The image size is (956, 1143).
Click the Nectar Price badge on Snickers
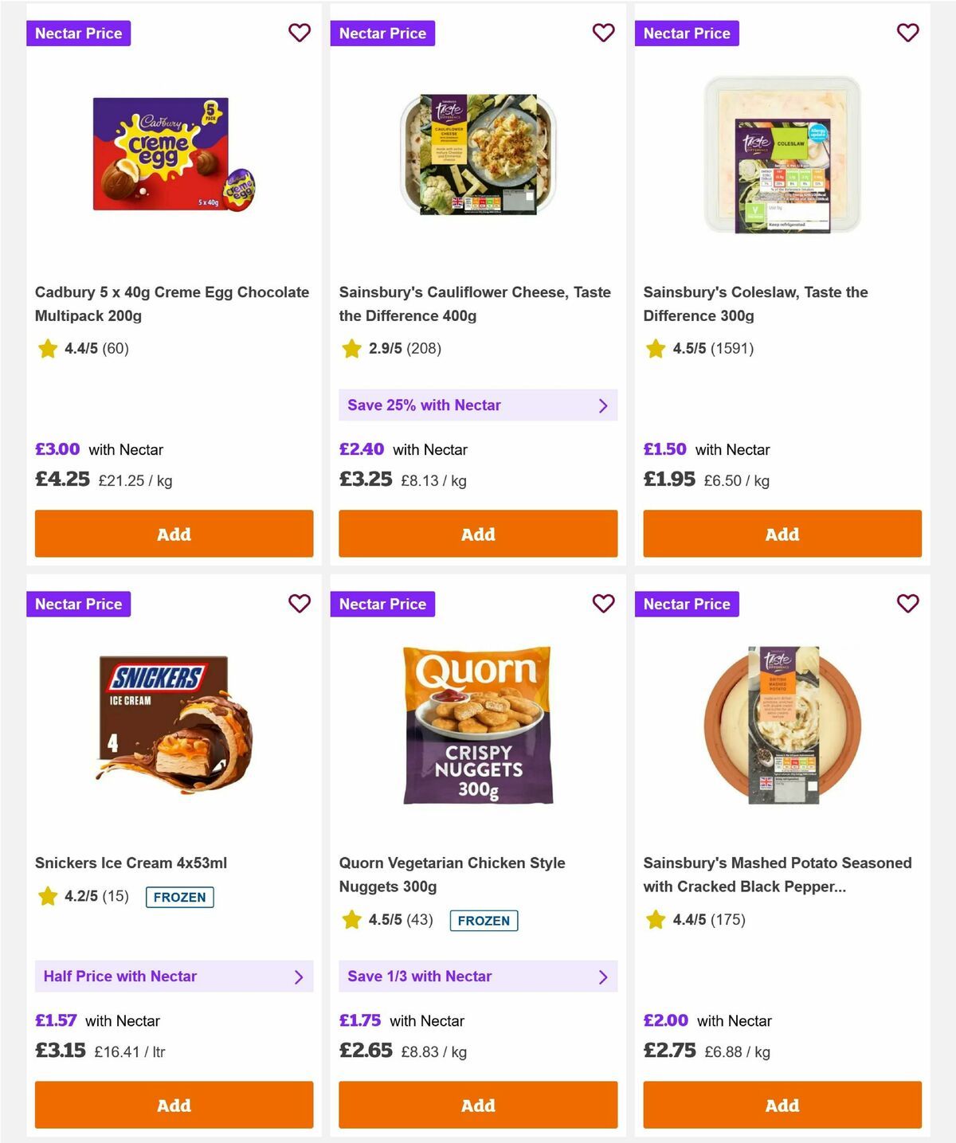point(78,604)
